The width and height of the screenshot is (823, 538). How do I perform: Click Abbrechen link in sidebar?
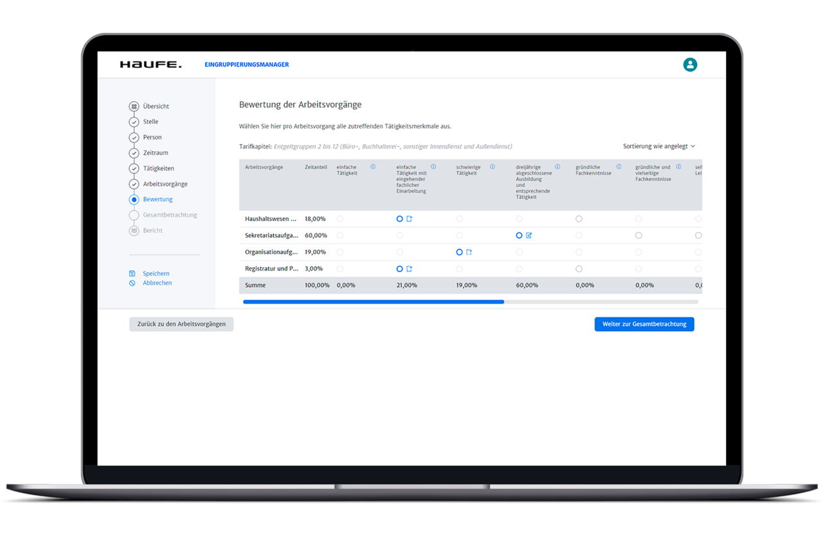point(157,283)
